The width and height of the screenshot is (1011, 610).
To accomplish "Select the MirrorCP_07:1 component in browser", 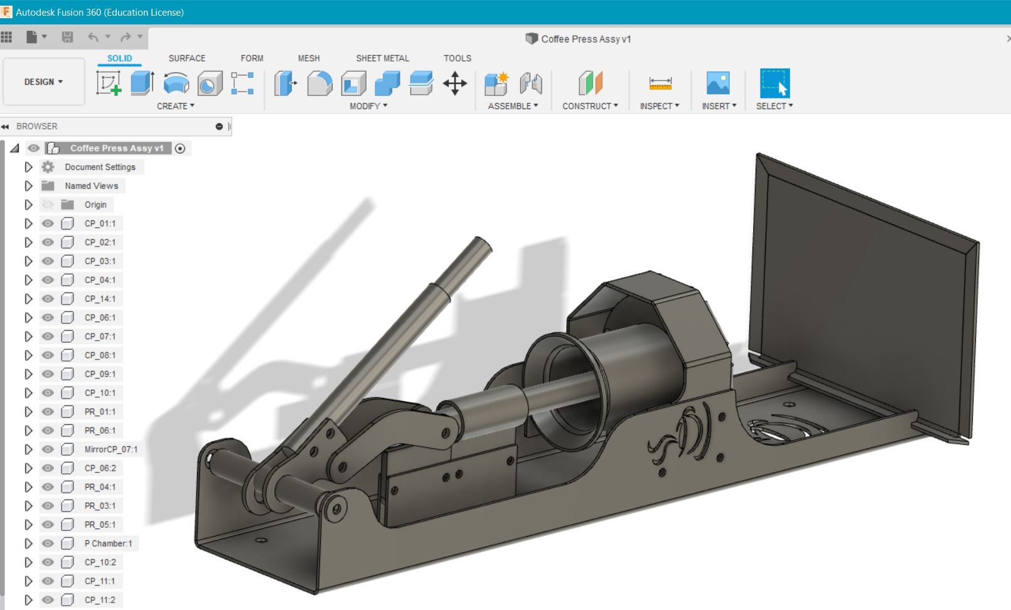I will 110,449.
